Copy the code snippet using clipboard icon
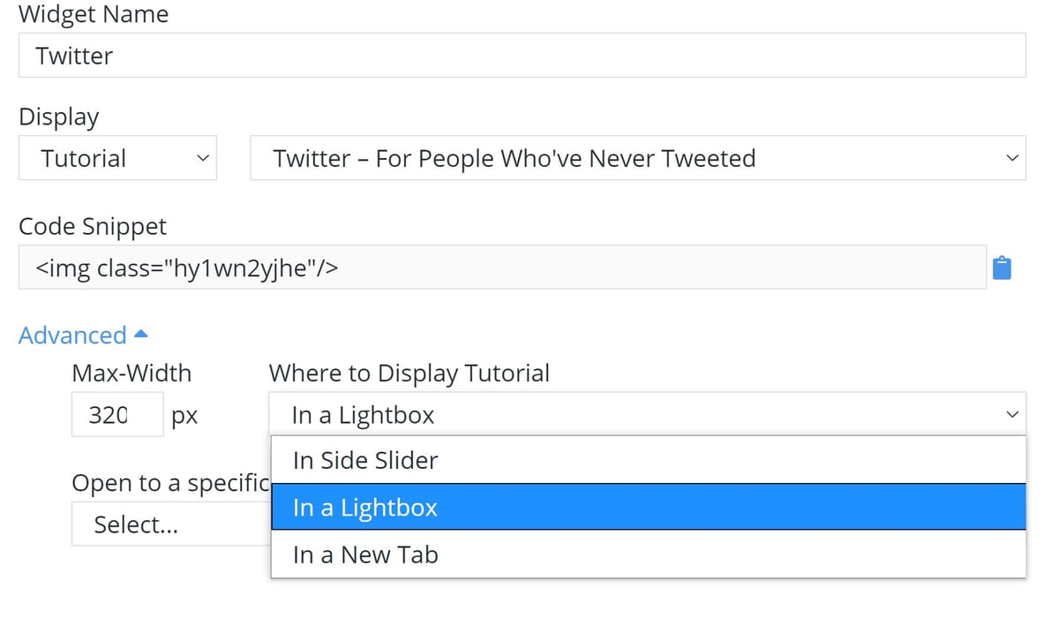The height and width of the screenshot is (618, 1059). pos(1003,267)
